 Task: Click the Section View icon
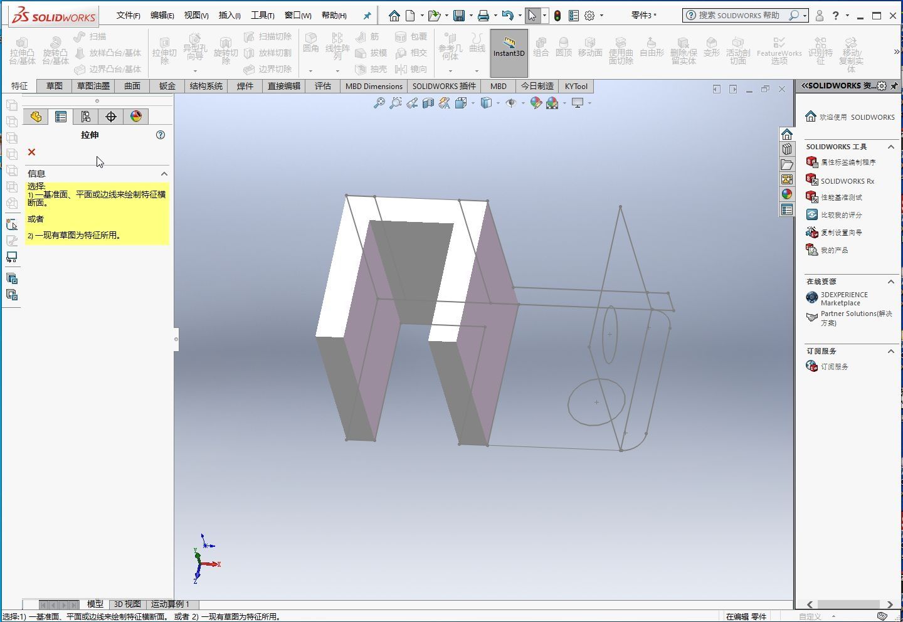(428, 103)
